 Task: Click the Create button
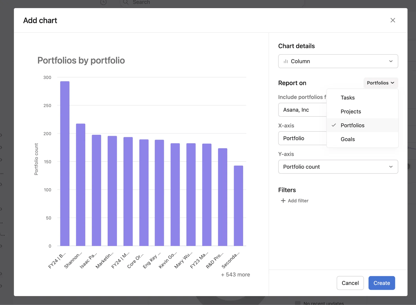pyautogui.click(x=381, y=283)
